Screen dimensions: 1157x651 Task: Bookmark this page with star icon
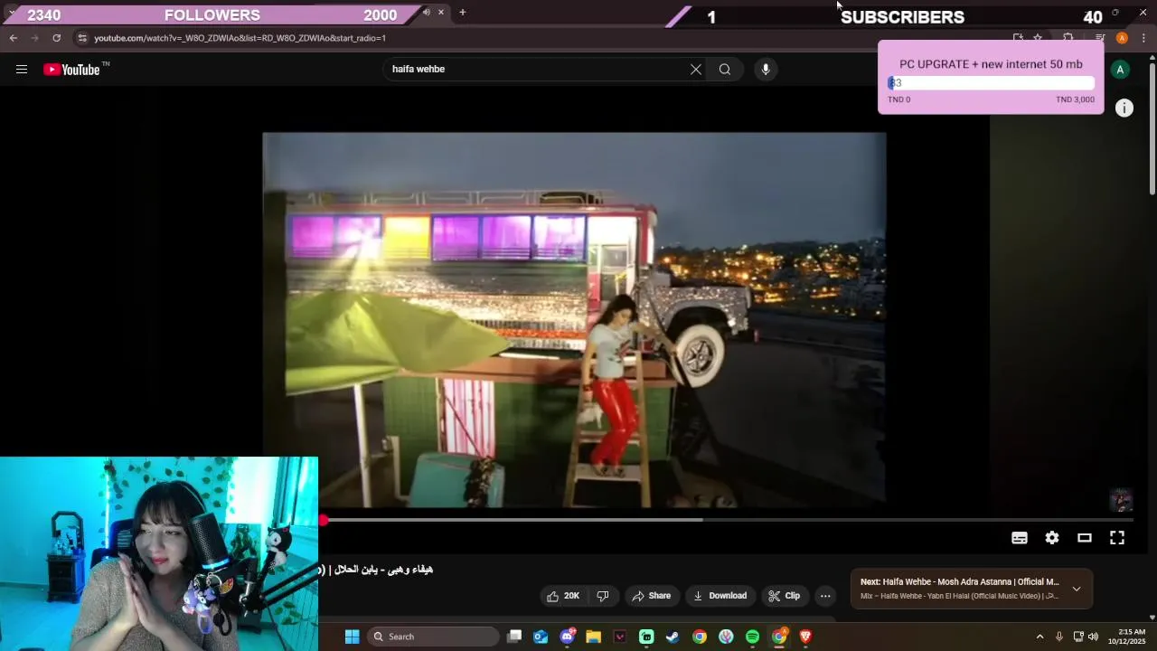click(1038, 38)
